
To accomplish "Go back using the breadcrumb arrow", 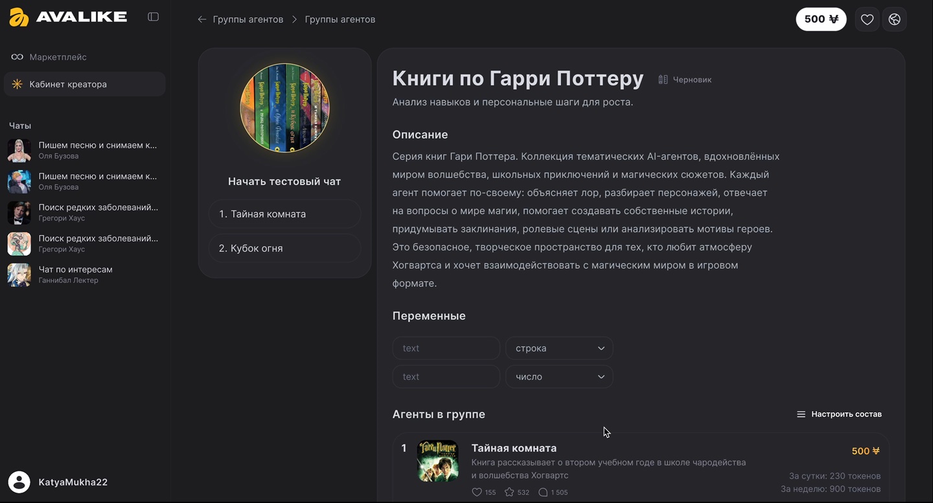I will click(202, 19).
